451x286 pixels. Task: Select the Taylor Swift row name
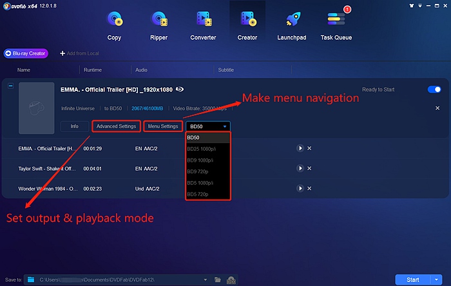coord(47,169)
